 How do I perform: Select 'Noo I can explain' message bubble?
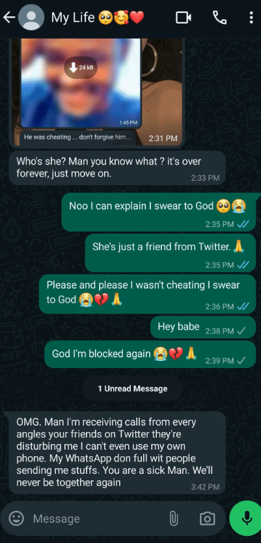(x=161, y=211)
